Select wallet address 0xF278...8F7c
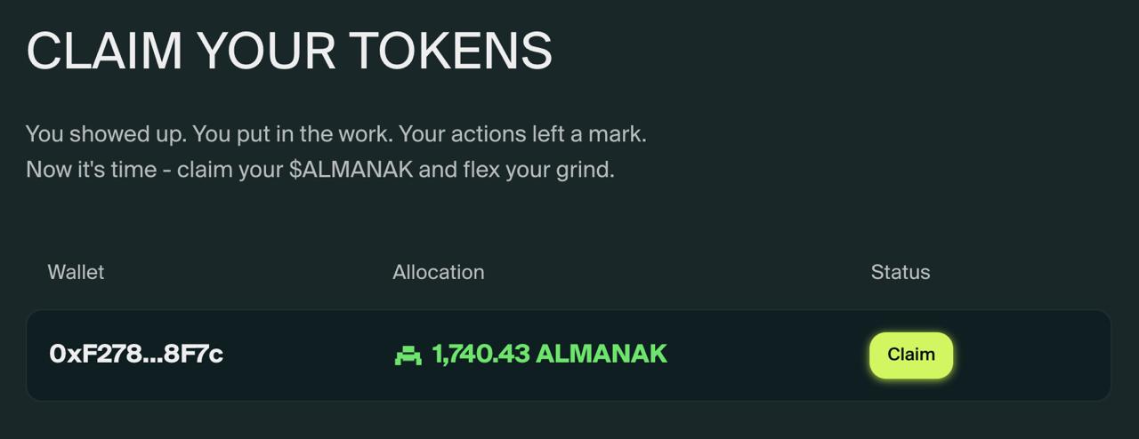Image resolution: width=1139 pixels, height=439 pixels. click(136, 354)
